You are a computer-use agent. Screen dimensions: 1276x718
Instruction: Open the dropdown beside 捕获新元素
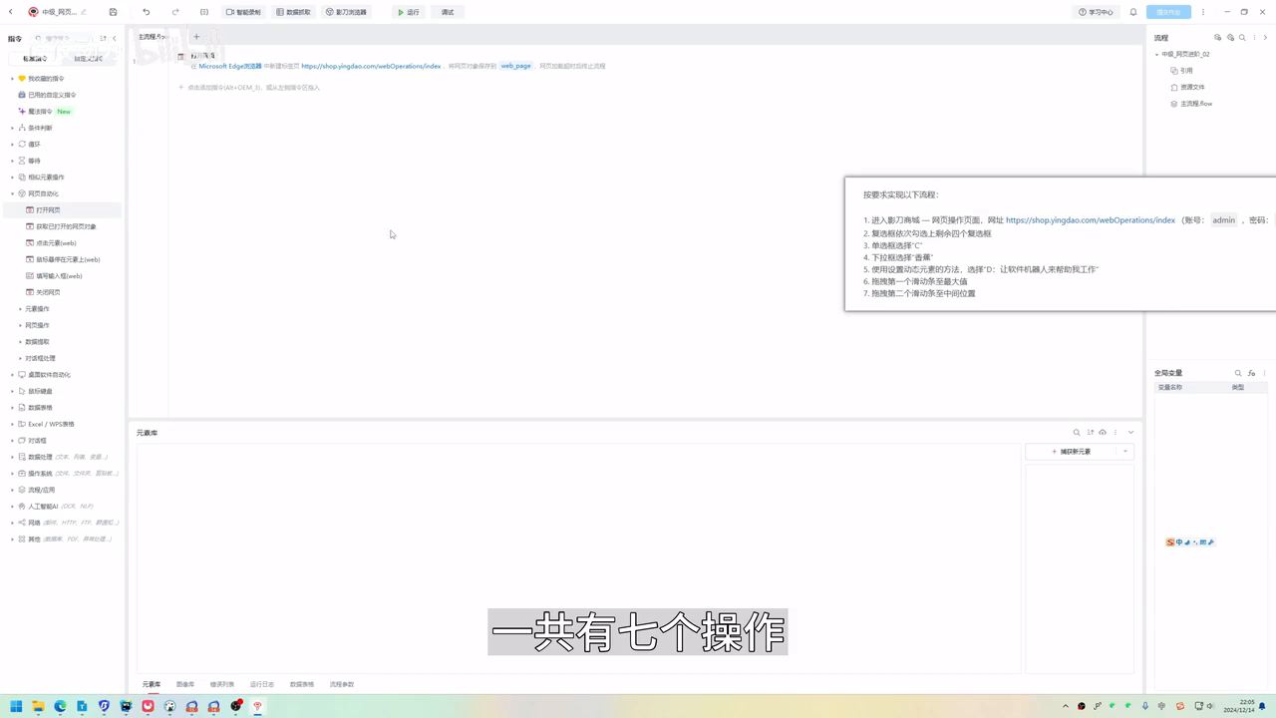pyautogui.click(x=1124, y=451)
